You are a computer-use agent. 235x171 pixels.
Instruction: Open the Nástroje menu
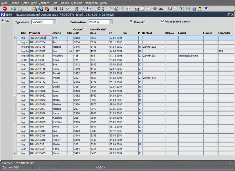(77, 3)
